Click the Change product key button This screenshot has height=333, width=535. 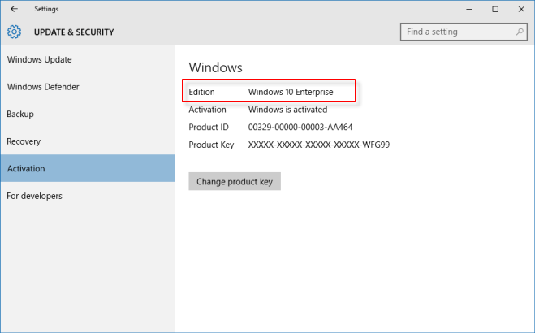pyautogui.click(x=235, y=181)
